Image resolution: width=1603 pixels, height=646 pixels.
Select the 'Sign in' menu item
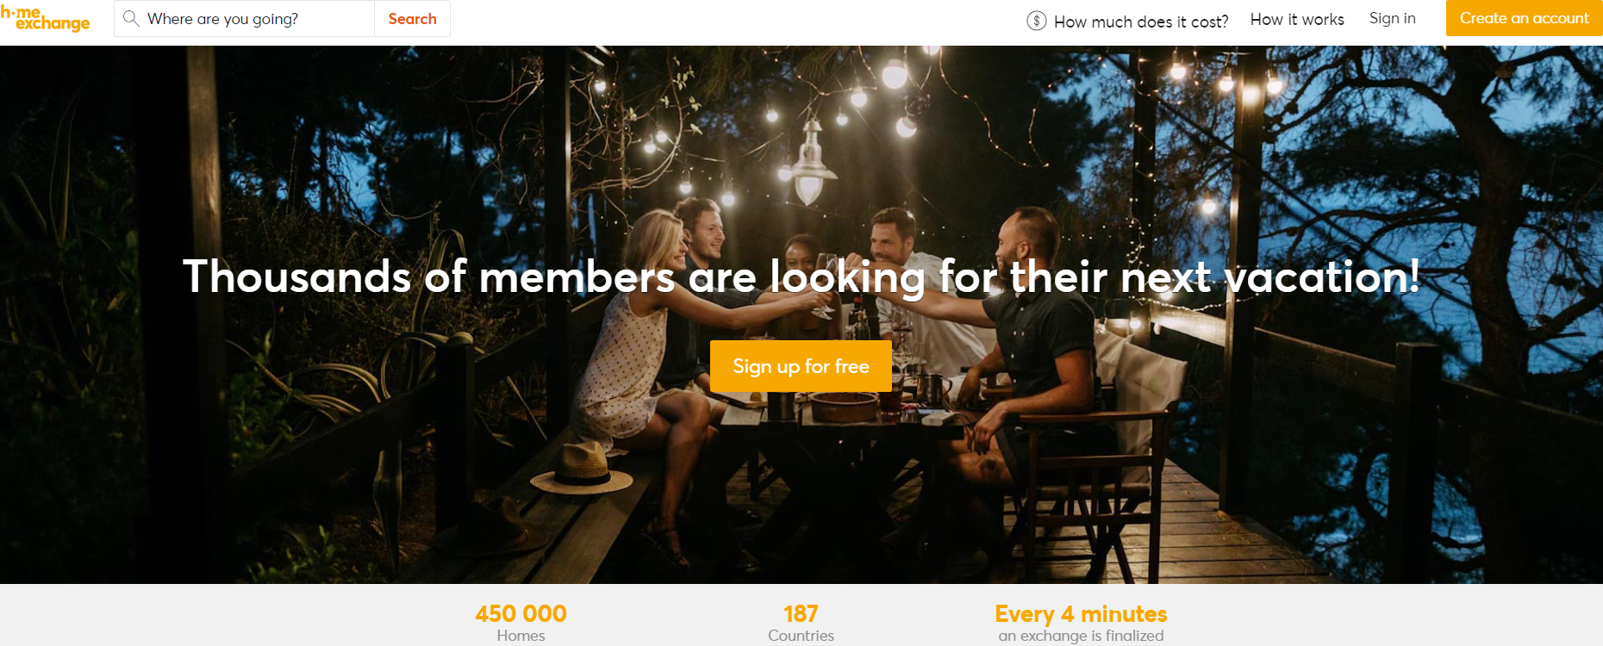click(1392, 18)
